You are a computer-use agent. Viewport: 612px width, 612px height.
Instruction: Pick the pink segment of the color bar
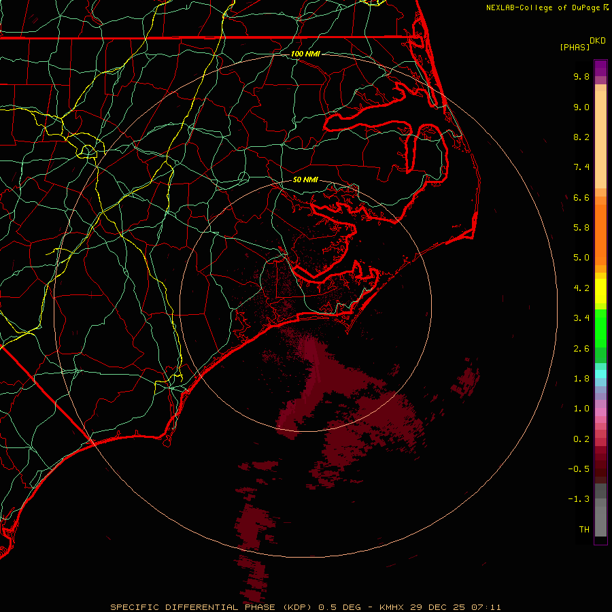[x=600, y=412]
